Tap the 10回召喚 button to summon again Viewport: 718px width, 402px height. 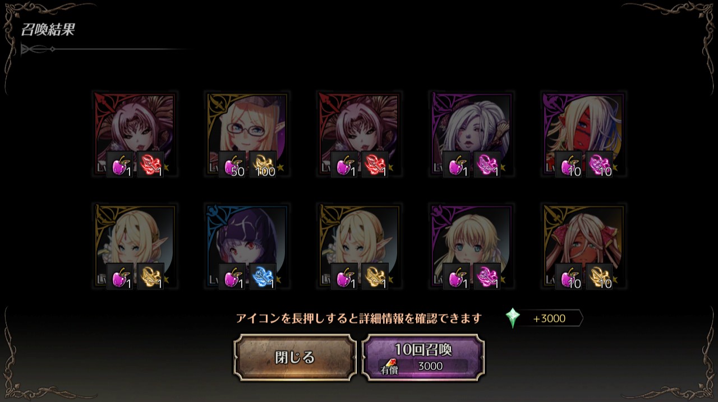tap(424, 358)
